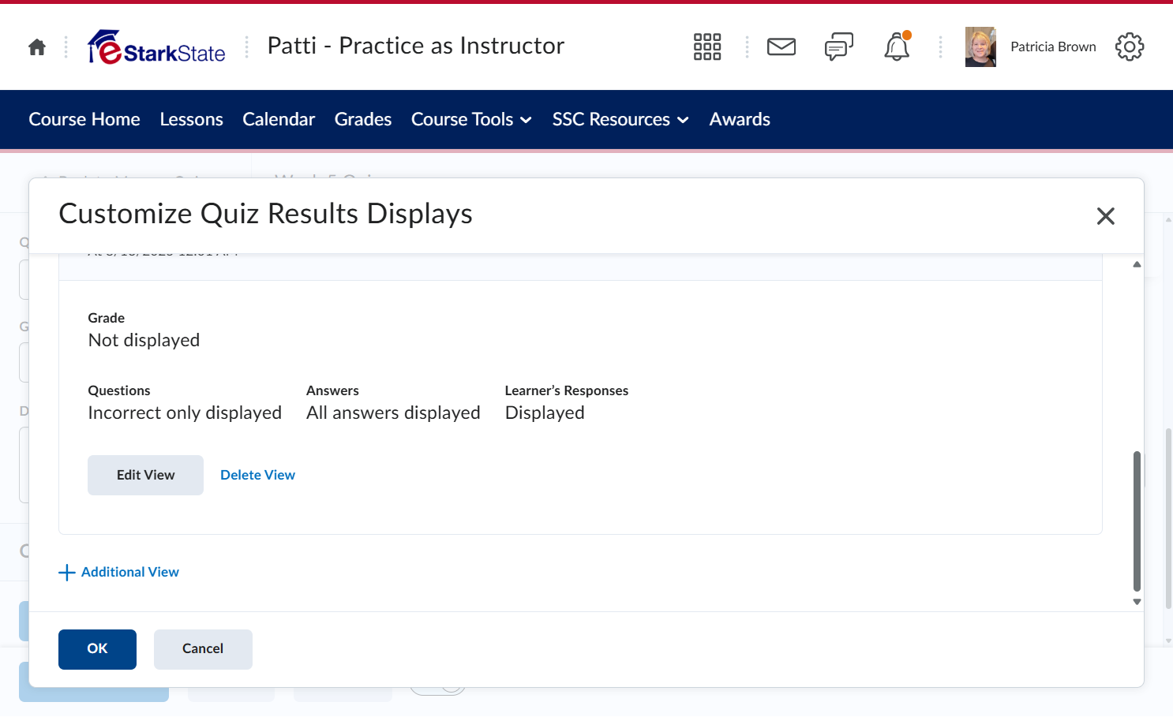
Task: Click Delete View link
Action: 257,475
